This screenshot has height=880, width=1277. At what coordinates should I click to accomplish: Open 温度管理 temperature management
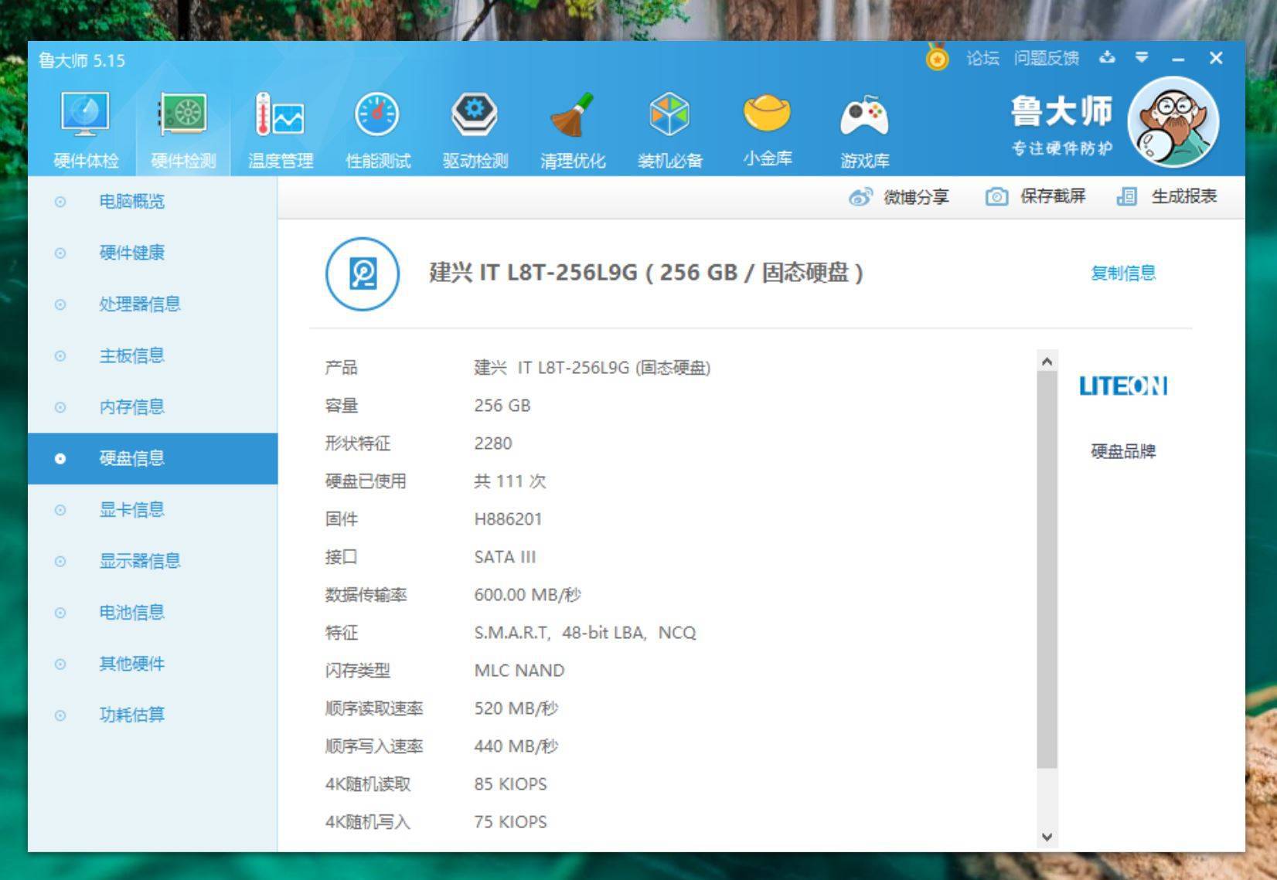coord(280,129)
